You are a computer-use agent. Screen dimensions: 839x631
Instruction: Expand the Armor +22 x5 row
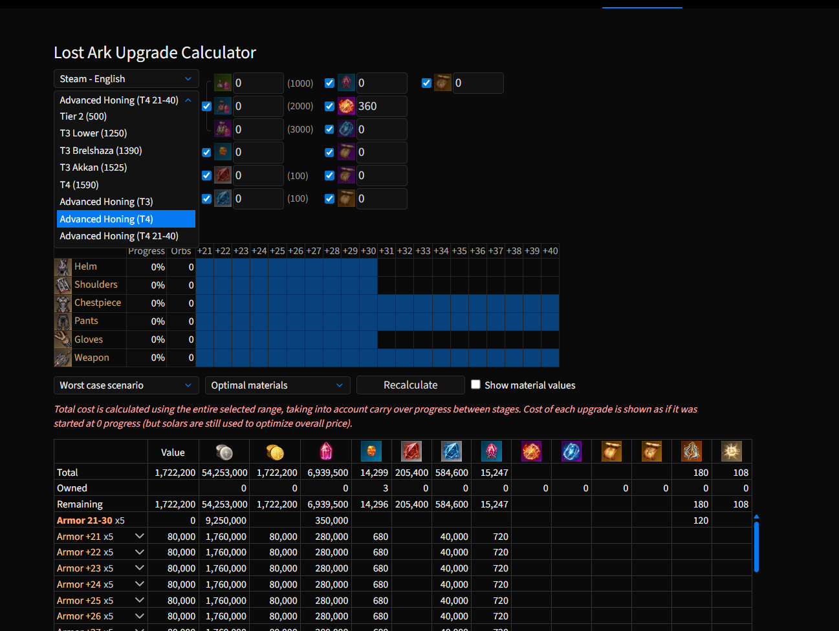(x=139, y=552)
